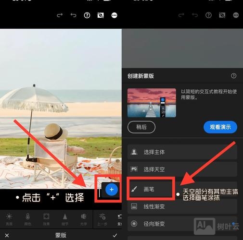The height and width of the screenshot is (240, 243).
Task: Choose the 选择天空 (Select Sky) option
Action: click(x=182, y=169)
